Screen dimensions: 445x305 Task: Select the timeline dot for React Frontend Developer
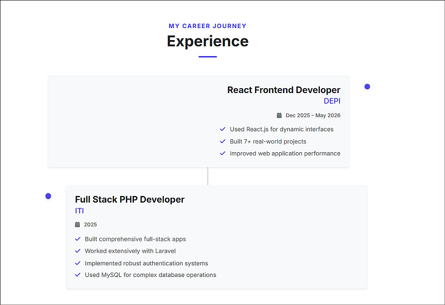(367, 86)
